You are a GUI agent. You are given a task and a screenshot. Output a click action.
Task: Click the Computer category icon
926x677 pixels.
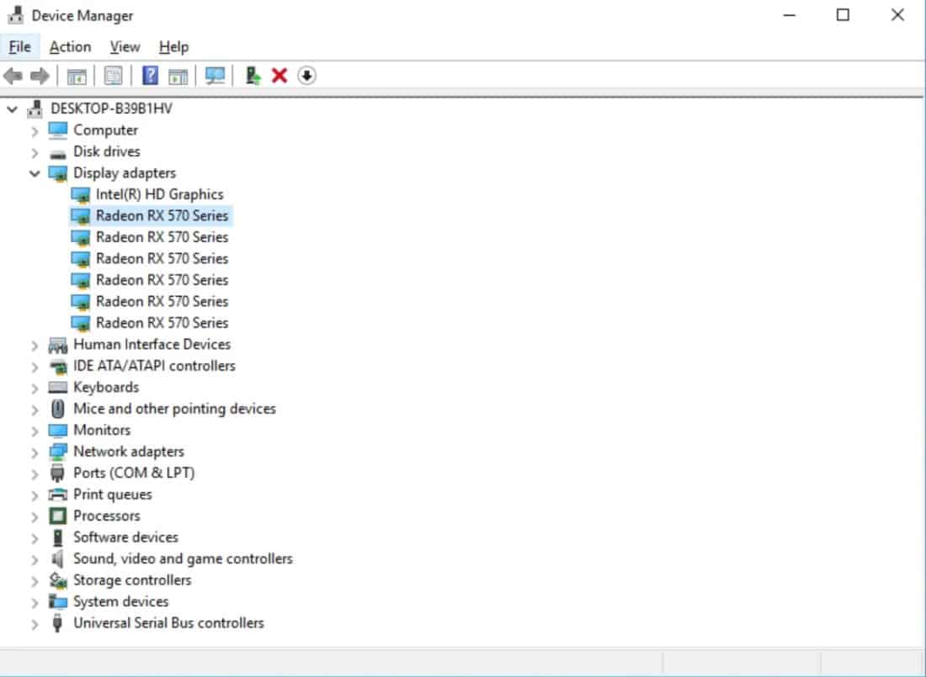(x=58, y=130)
